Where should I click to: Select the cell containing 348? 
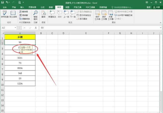pyautogui.click(x=20, y=73)
